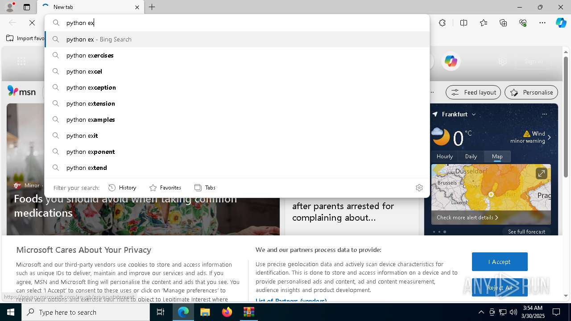Open Firefox taskbar icon
571x321 pixels.
coord(227,312)
